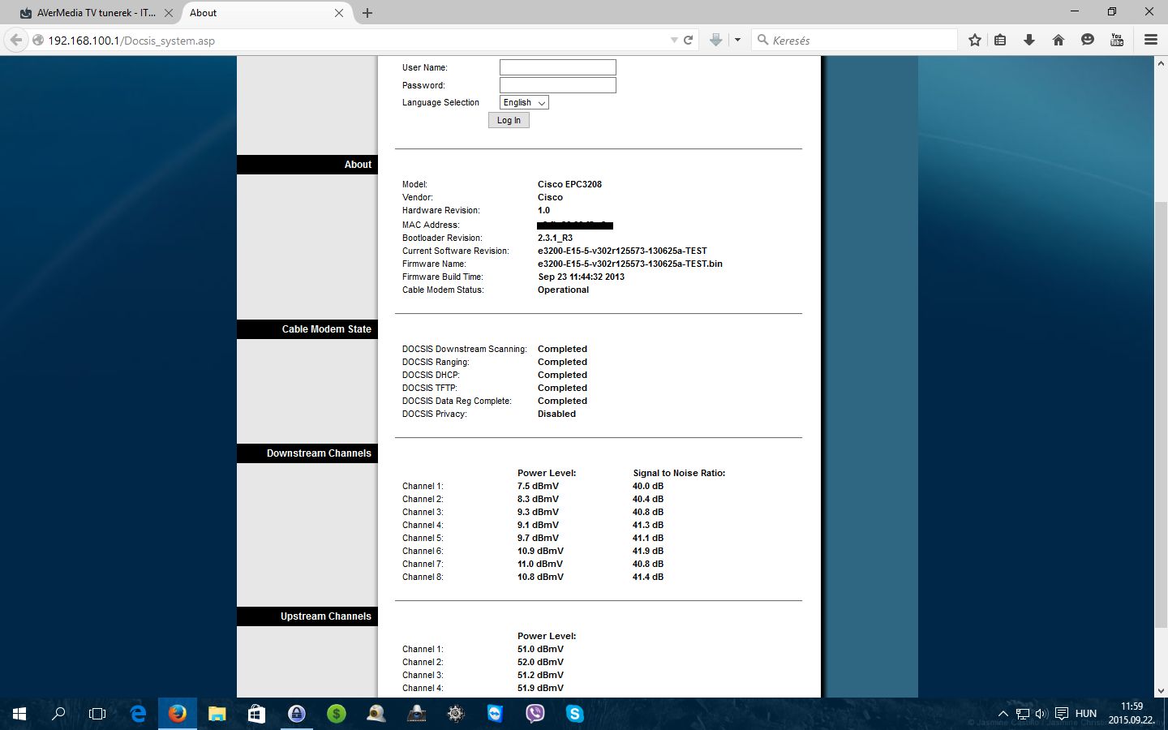Click the search magnifier in Keresés box

(x=762, y=40)
